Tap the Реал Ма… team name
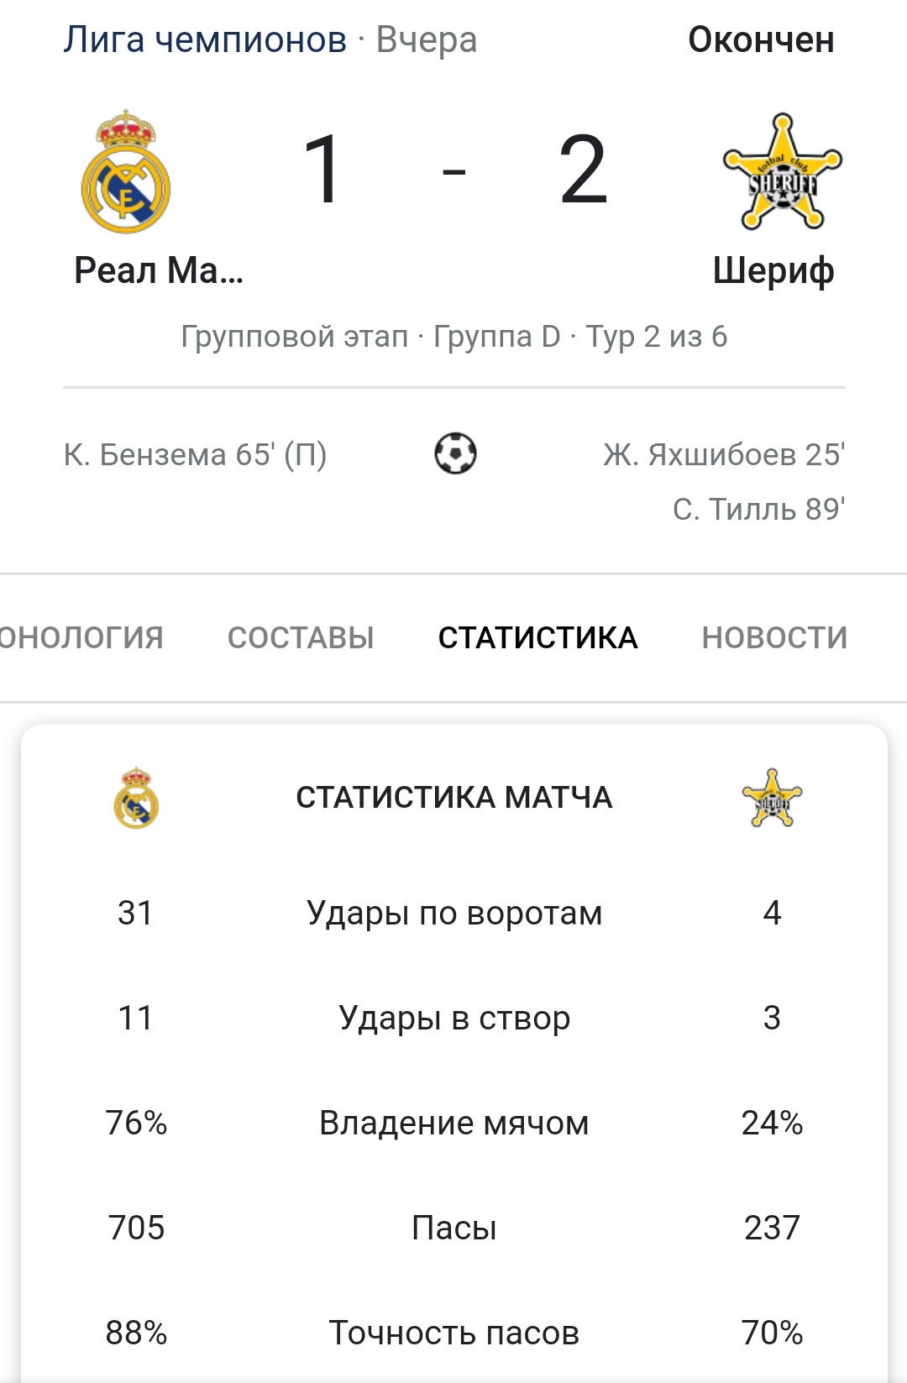Screen dimensions: 907x1383 coord(159,270)
